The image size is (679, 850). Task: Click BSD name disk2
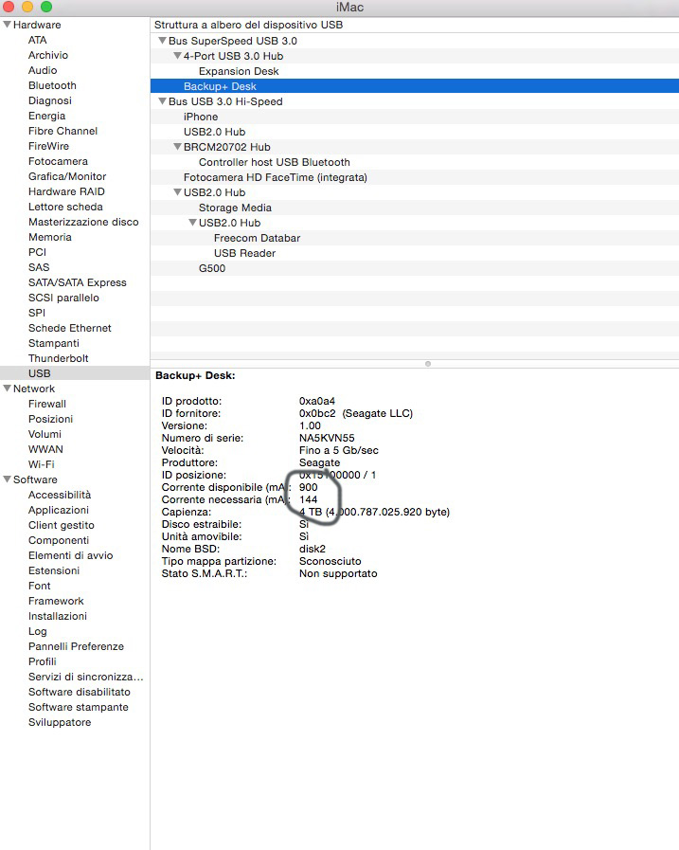point(313,550)
